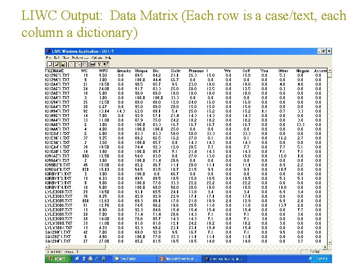Click the Internet Explorer quick launch icon
The image size is (359, 269).
97,259
